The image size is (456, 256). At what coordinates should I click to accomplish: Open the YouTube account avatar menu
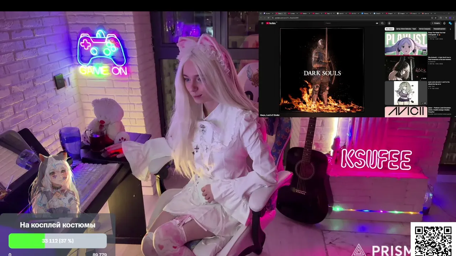[450, 23]
